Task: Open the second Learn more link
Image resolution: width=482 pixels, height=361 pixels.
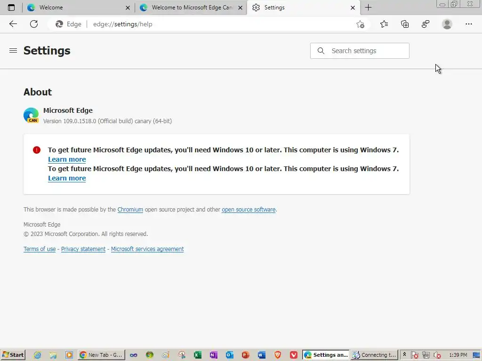Action: click(x=67, y=178)
